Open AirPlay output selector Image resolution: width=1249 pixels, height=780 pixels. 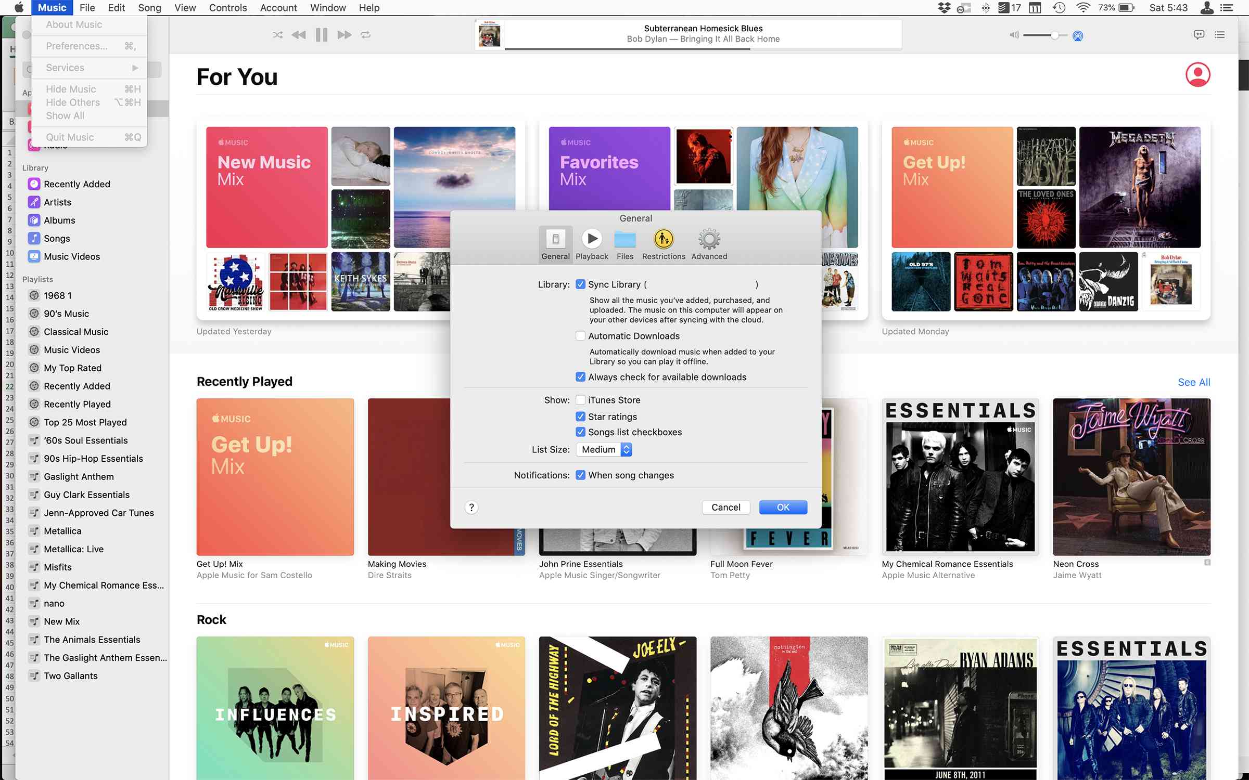click(x=1078, y=36)
